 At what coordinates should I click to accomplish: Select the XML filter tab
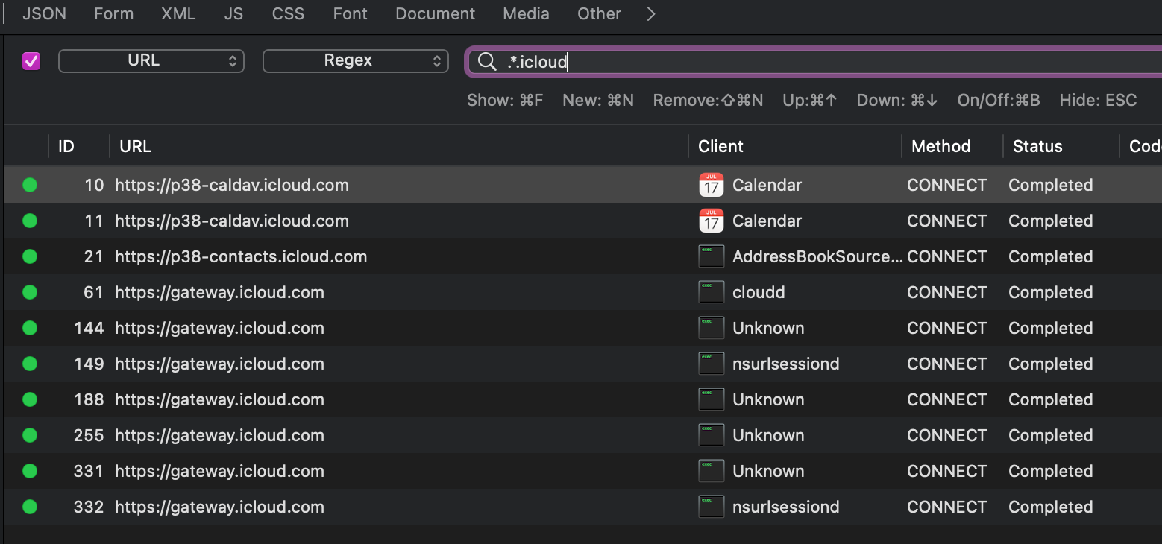coord(178,13)
